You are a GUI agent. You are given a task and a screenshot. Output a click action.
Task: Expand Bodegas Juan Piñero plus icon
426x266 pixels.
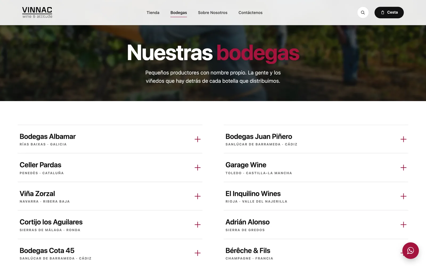tap(403, 139)
